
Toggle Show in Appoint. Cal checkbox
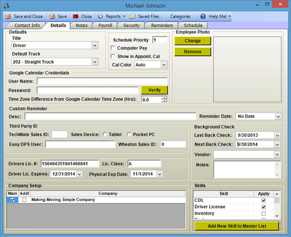[113, 56]
